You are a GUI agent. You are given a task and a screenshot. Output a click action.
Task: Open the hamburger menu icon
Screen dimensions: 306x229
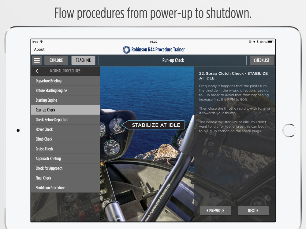coord(37,60)
